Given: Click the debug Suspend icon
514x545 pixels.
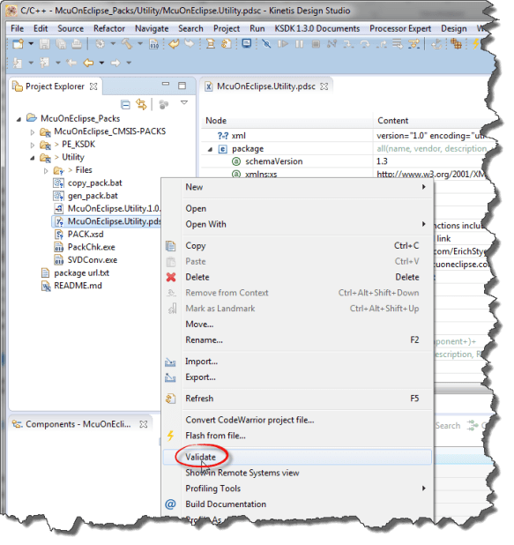Looking at the screenshot, I should click(x=299, y=44).
